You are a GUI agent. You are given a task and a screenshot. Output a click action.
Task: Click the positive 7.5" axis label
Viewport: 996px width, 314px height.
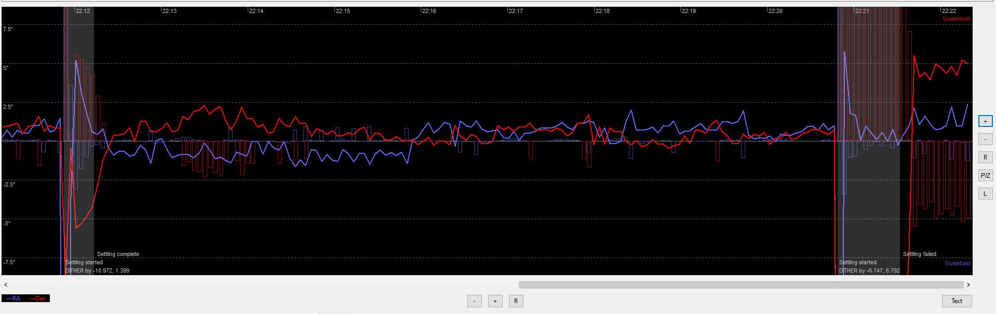(8, 30)
